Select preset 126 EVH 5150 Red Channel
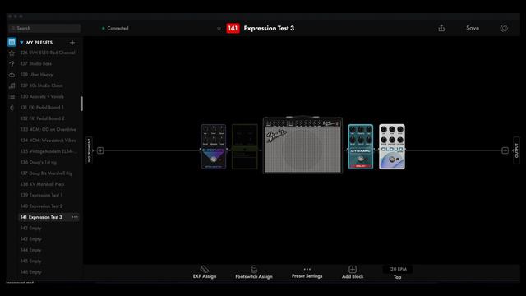The image size is (526, 296). point(48,53)
